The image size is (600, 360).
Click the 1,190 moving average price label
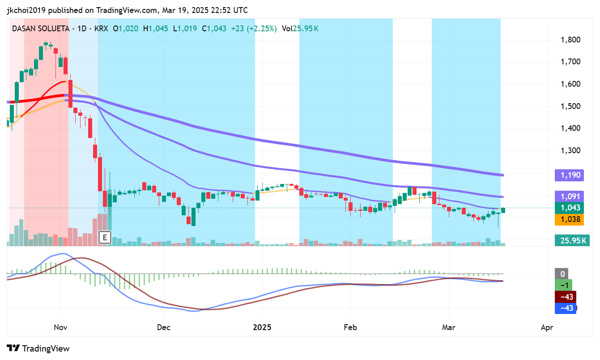pyautogui.click(x=570, y=175)
